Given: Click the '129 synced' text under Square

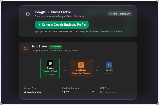Looking at the screenshot, I should [50, 75].
